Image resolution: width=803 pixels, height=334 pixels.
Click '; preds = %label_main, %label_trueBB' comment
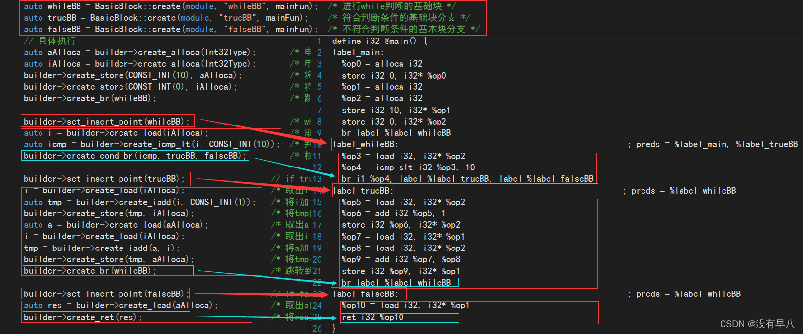(712, 144)
